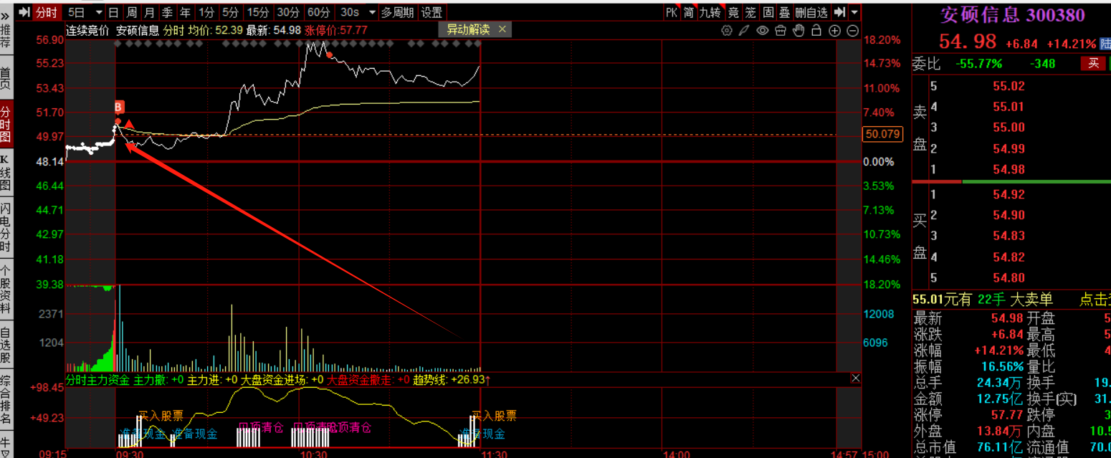Click the red 买 buy button

1093,64
